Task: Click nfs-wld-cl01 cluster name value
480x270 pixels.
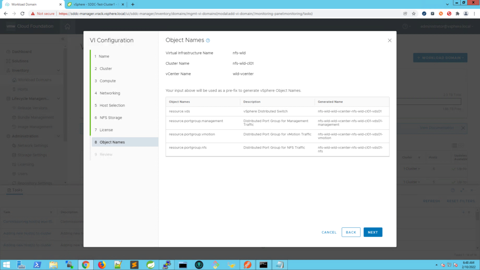Action: [243, 63]
